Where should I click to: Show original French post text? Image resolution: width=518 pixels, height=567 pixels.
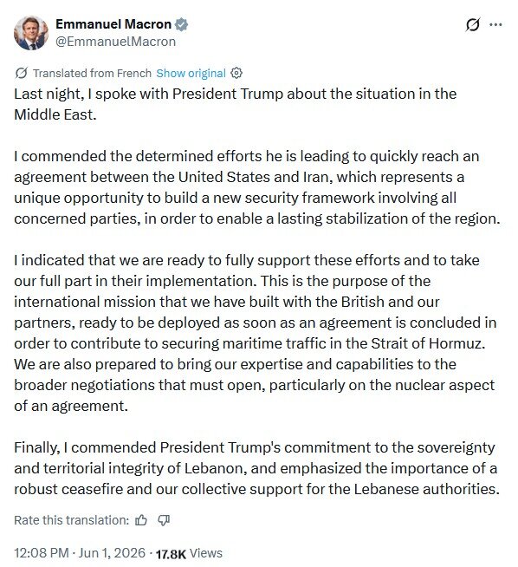click(x=191, y=73)
